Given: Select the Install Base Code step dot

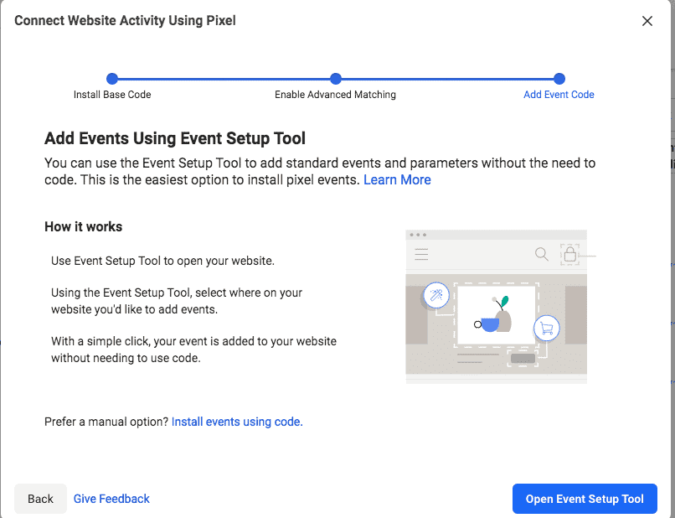Looking at the screenshot, I should 112,79.
